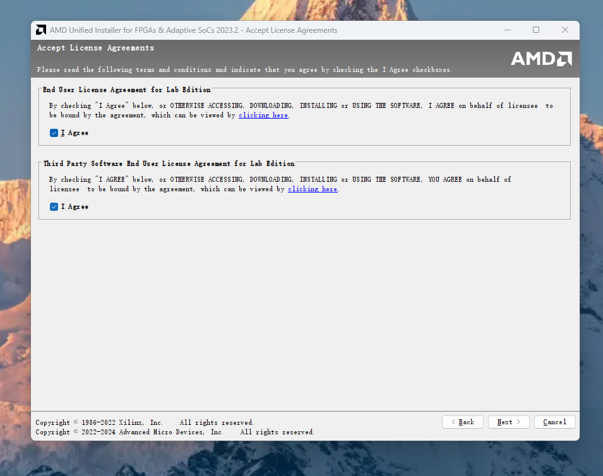Click the Xilinx copyright notice text

[144, 422]
